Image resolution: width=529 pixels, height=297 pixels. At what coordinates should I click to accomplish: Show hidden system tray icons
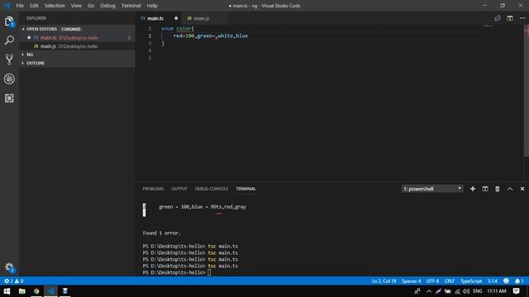coord(429,291)
